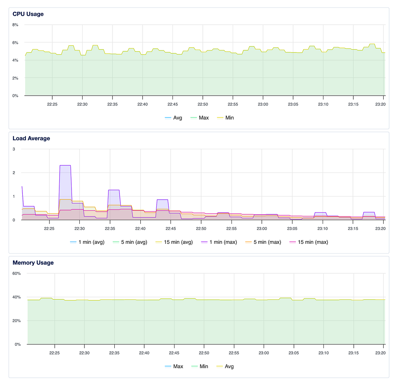393x380 pixels.
Task: Click the 23:00 tick label in CPU Usage chart
Action: point(263,104)
